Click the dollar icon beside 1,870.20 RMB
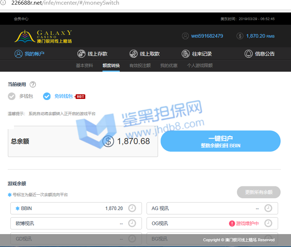291x247 pixels. [x=240, y=36]
